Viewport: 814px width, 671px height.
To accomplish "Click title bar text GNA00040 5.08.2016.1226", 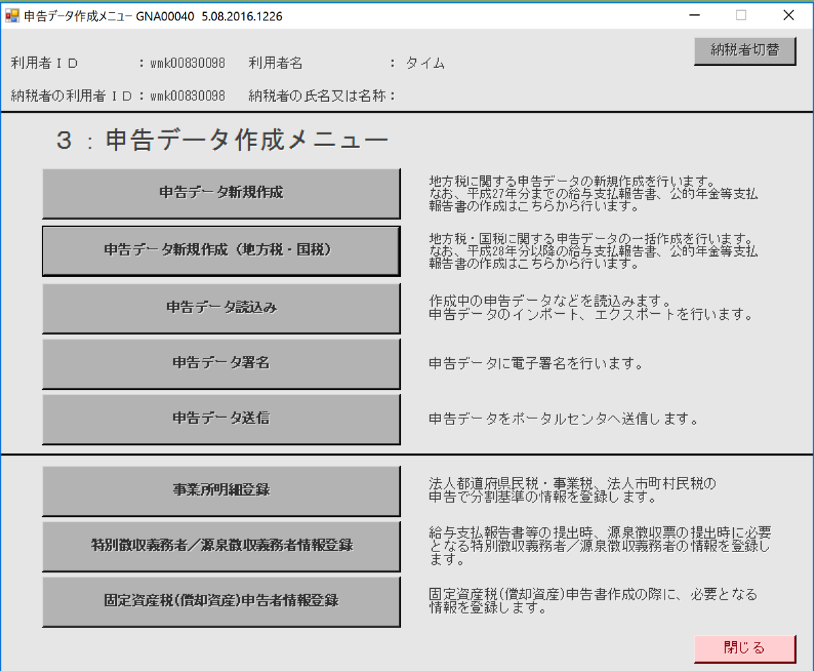I will (x=209, y=16).
